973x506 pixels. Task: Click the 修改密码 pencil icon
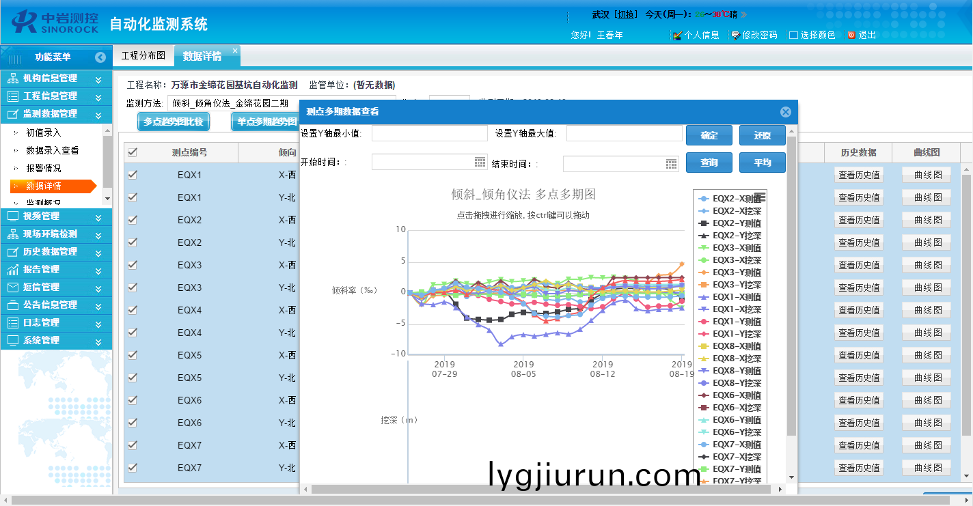(735, 35)
